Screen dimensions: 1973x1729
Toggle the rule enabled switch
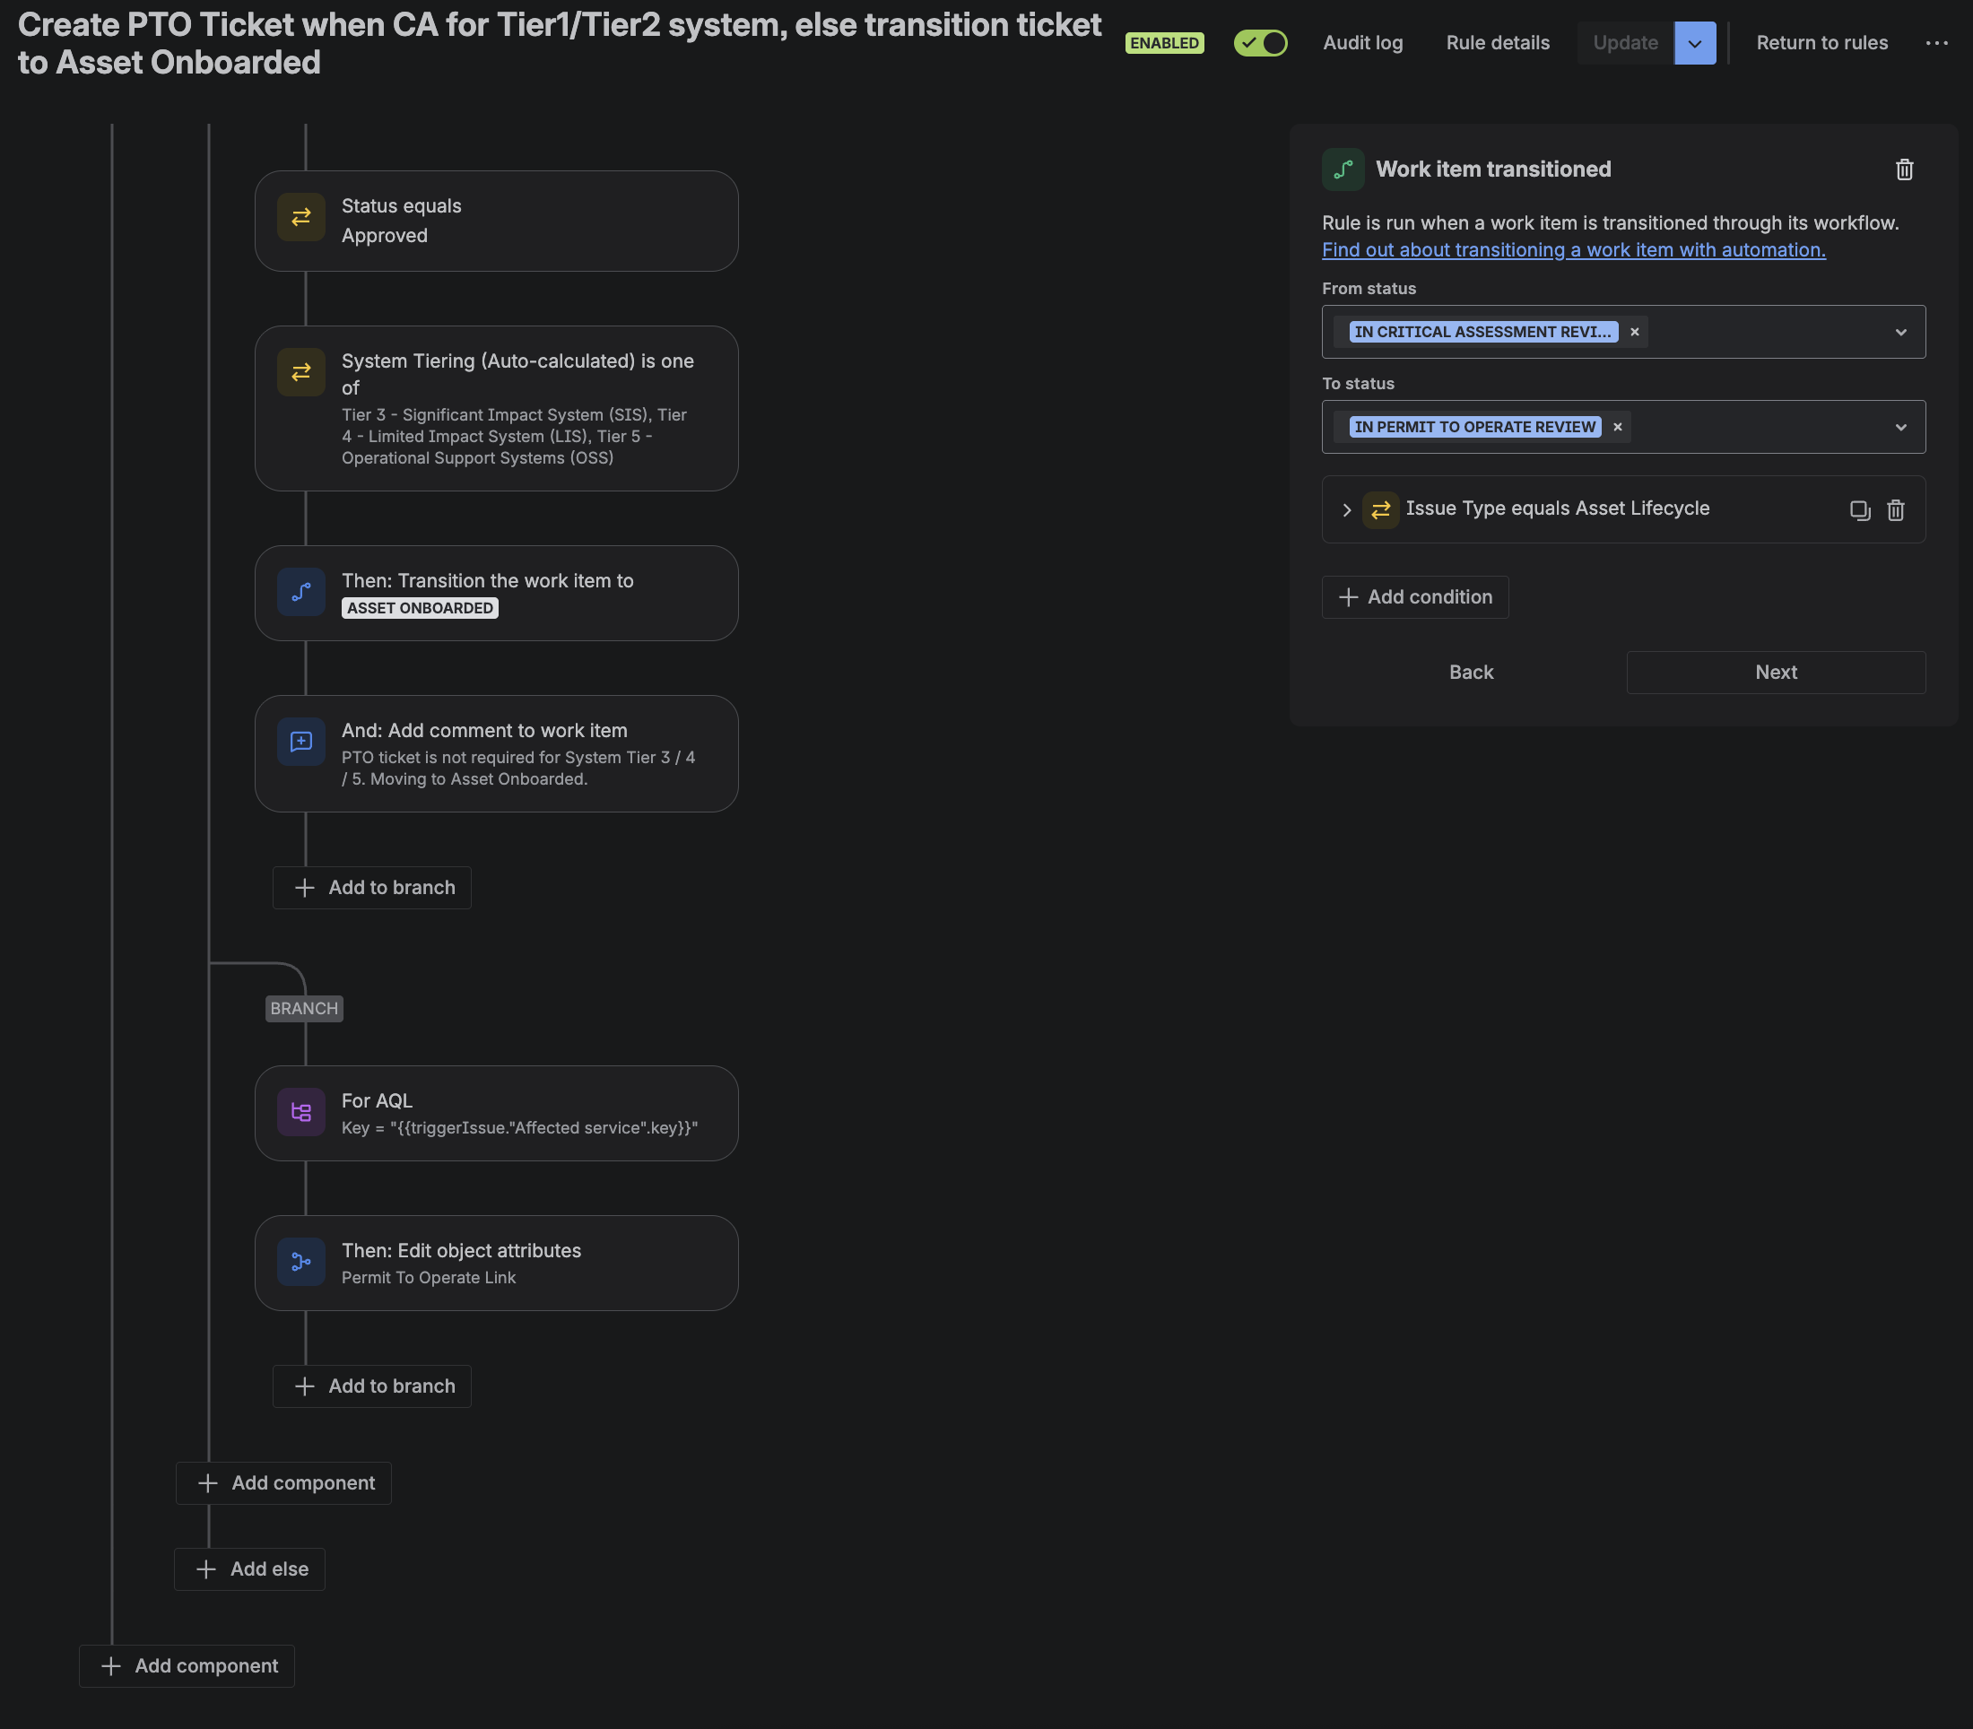tap(1260, 42)
